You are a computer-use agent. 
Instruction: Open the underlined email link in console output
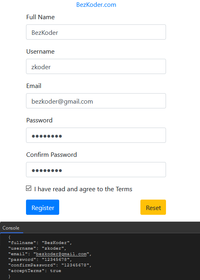(61, 254)
